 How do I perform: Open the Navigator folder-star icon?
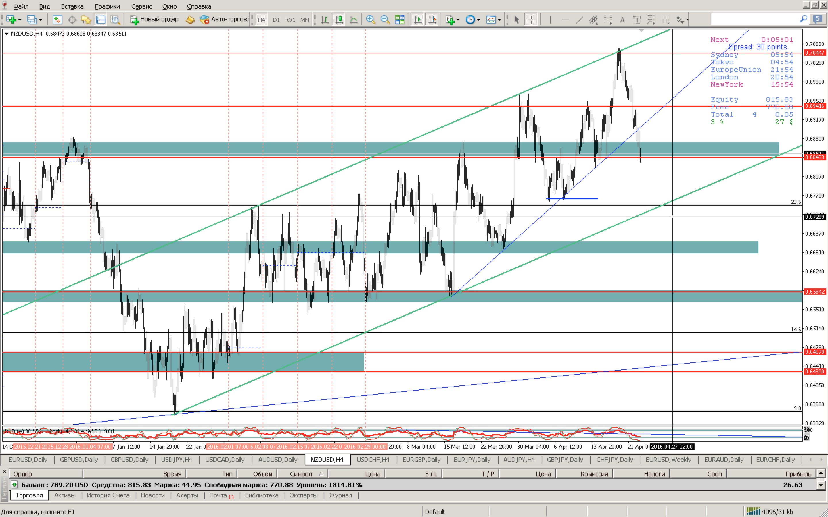tap(86, 20)
